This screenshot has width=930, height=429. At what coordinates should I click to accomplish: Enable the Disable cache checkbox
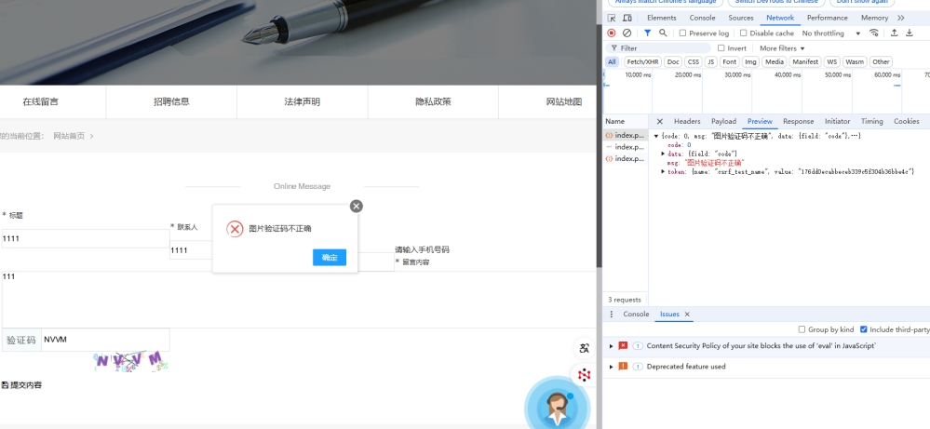click(x=743, y=34)
